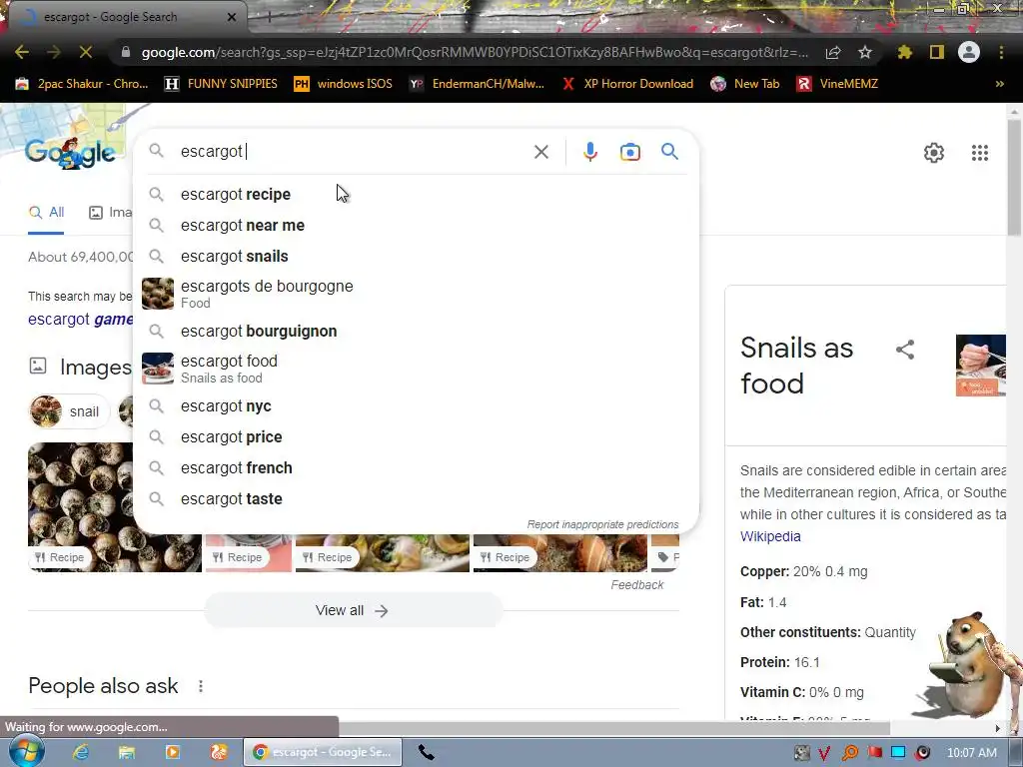
Task: Open the Chrome escargot taskbar button
Action: click(x=323, y=752)
